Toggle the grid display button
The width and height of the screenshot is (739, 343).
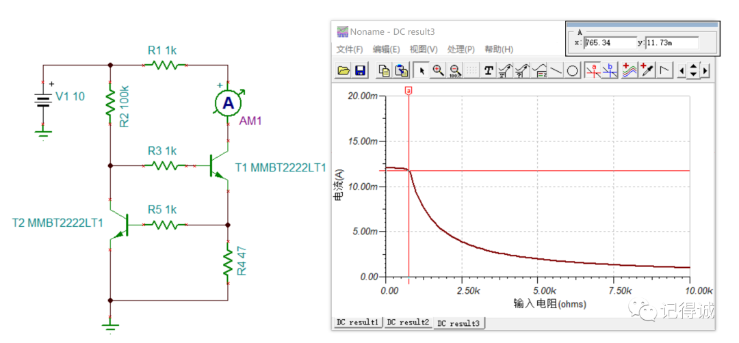(472, 70)
